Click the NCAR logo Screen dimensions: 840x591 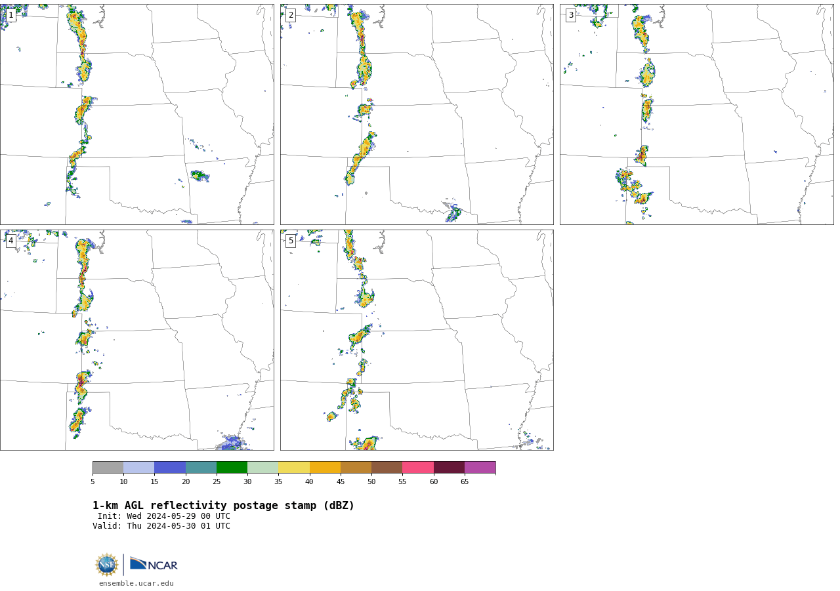tap(154, 564)
